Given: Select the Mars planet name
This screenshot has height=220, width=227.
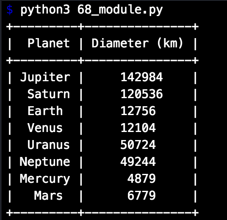Looking at the screenshot, I should (48, 195).
